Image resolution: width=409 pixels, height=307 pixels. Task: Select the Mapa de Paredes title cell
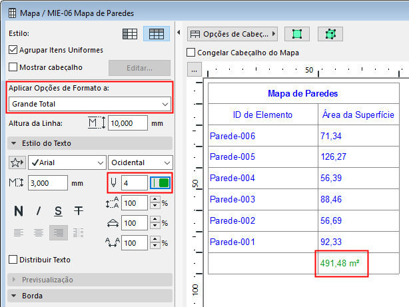click(304, 93)
